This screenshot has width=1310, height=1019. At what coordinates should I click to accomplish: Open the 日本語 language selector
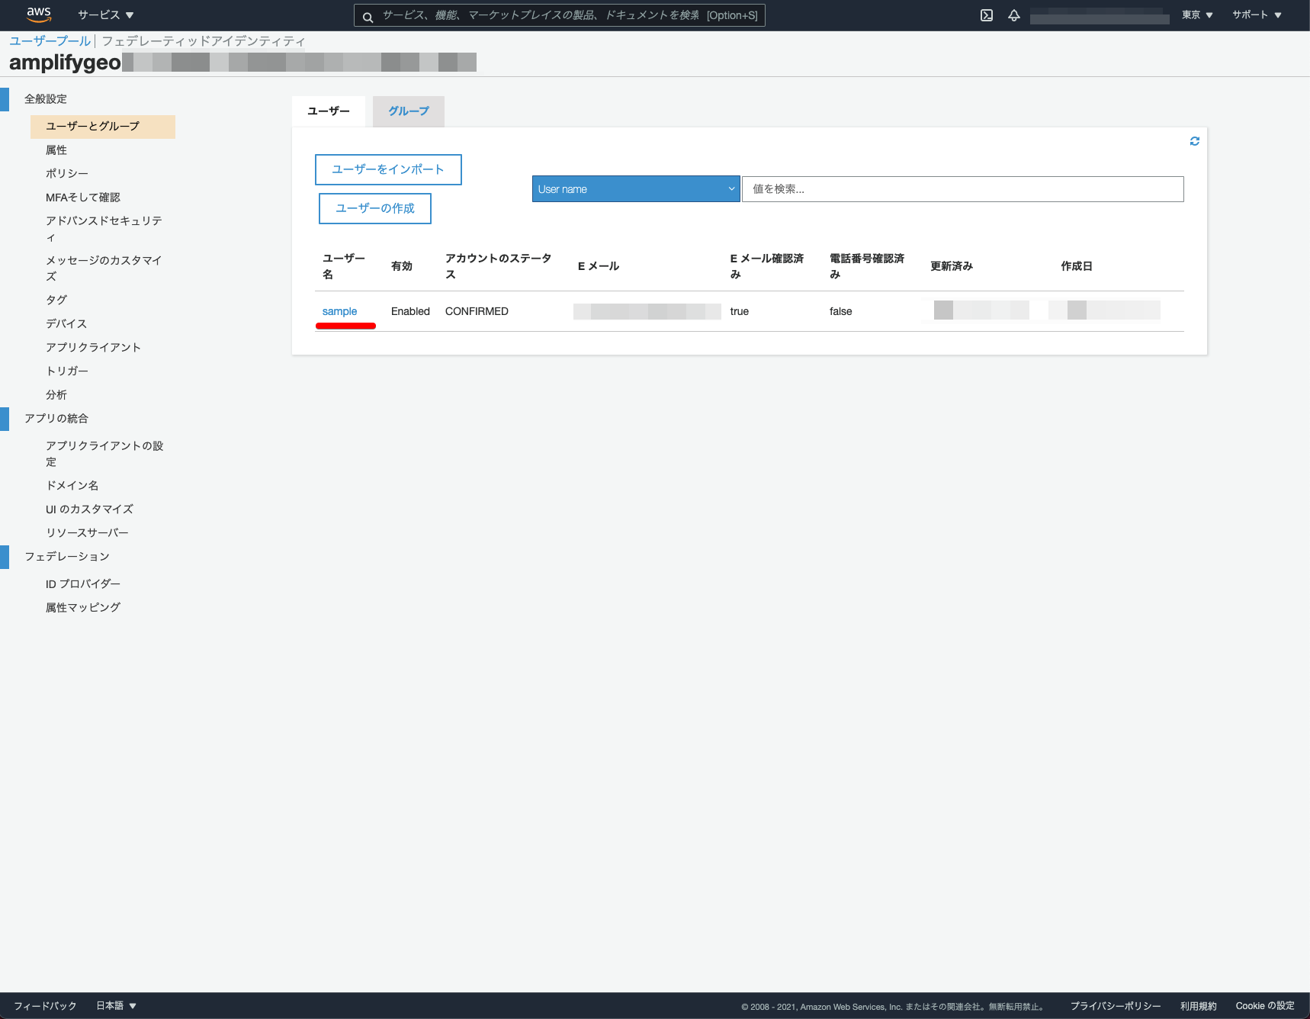point(117,1005)
